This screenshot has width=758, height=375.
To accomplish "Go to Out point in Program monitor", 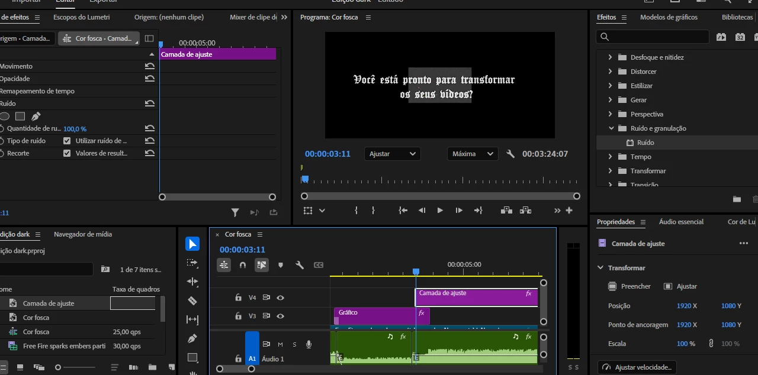I will pyautogui.click(x=478, y=210).
